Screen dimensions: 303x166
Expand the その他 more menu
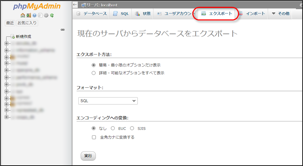[280, 14]
